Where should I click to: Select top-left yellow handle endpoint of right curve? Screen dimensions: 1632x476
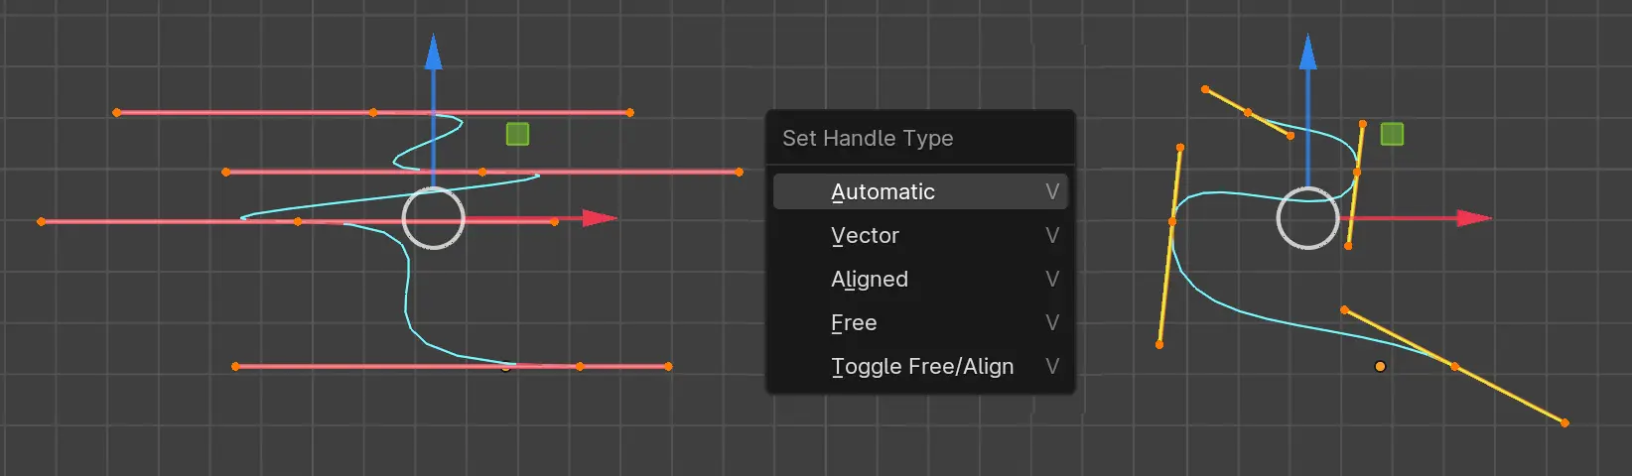tap(1205, 89)
